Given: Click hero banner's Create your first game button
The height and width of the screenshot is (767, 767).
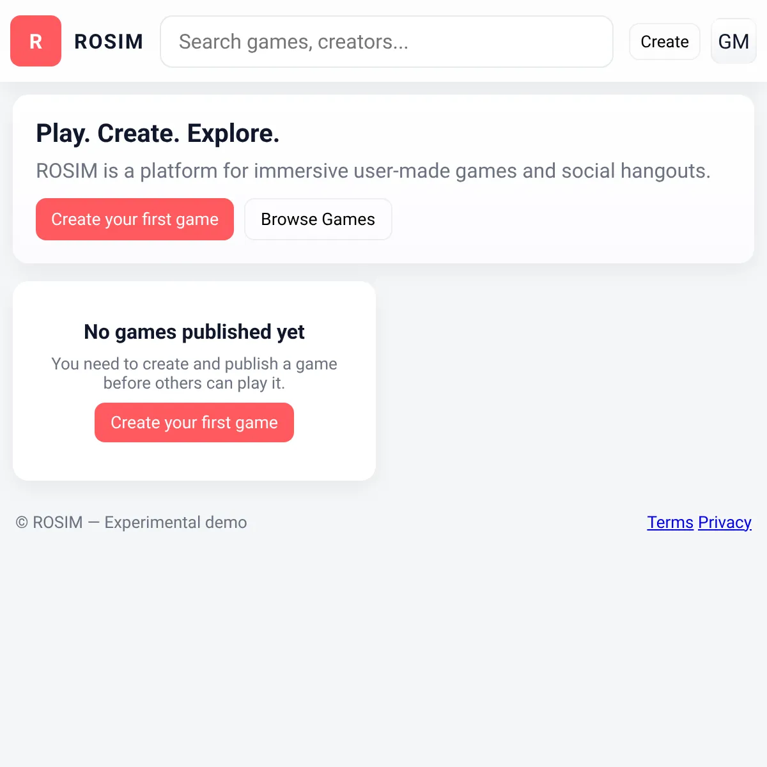Looking at the screenshot, I should (x=135, y=219).
